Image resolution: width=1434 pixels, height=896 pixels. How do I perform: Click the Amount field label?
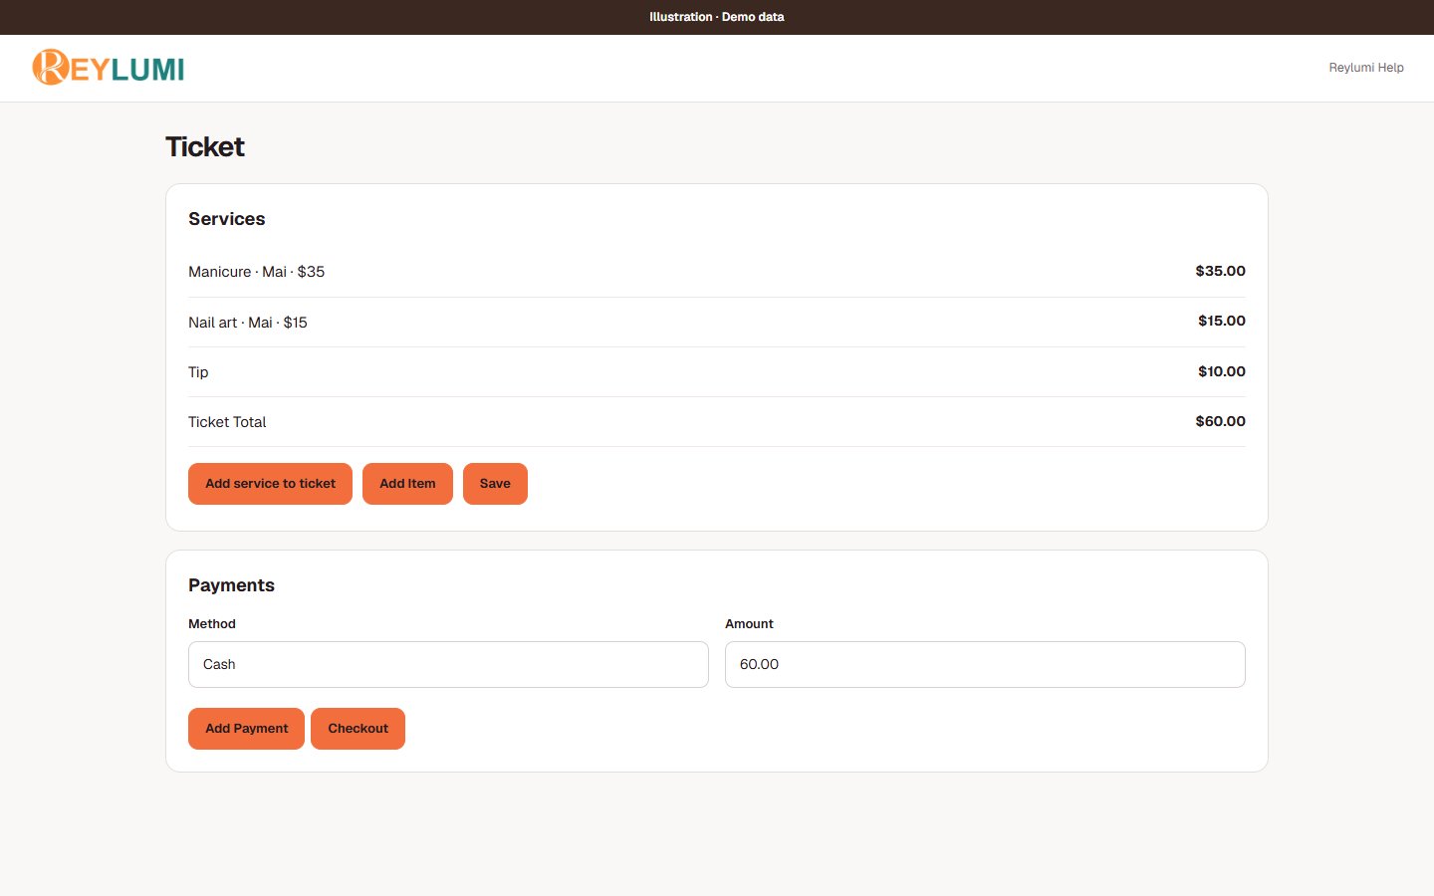(x=749, y=624)
